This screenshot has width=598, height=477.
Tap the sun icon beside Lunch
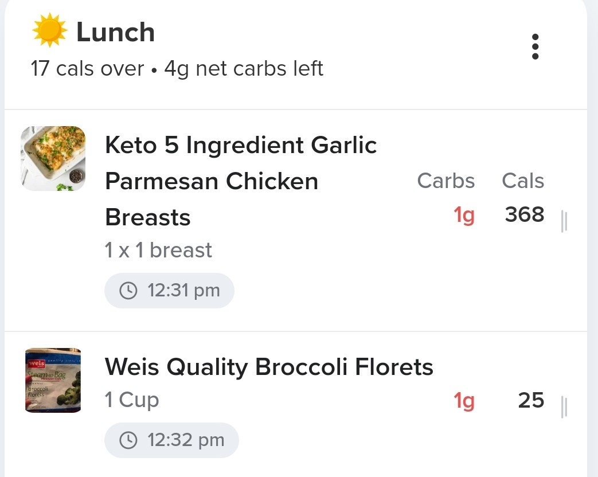49,30
